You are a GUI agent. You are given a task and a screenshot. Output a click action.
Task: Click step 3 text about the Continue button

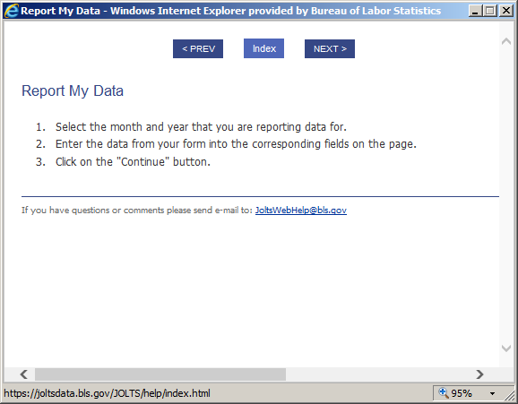pyautogui.click(x=133, y=162)
